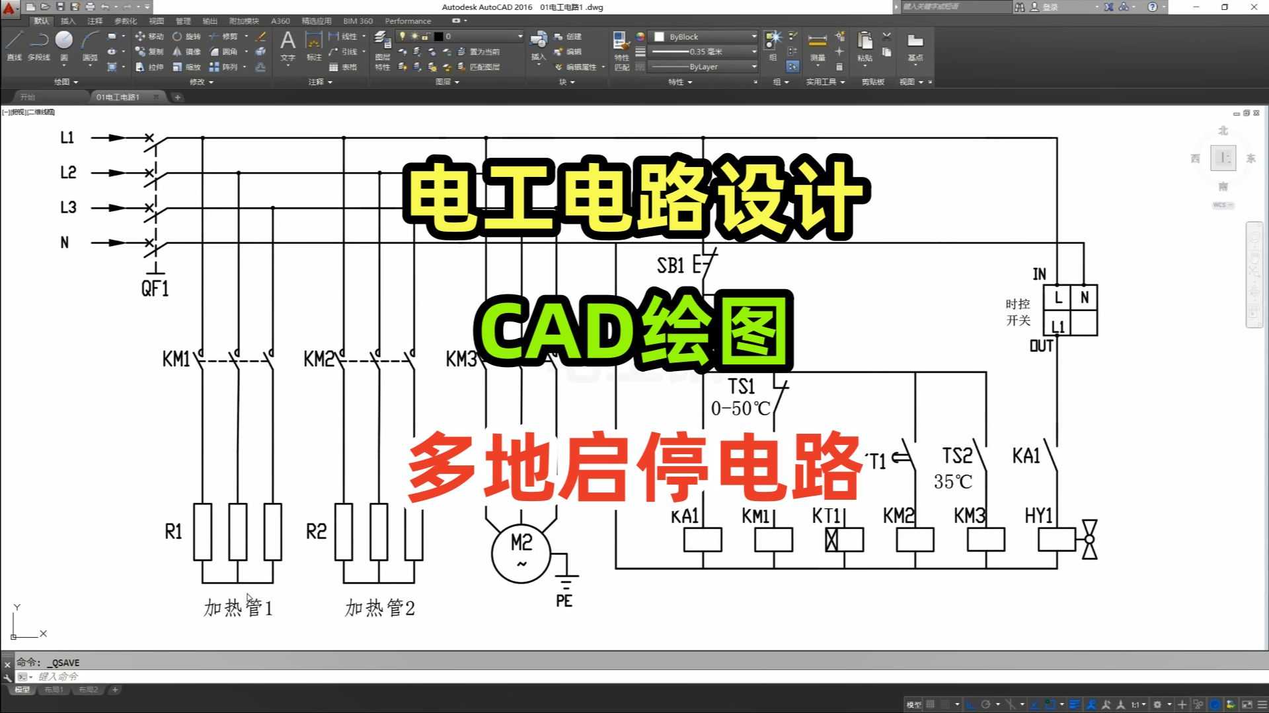Click the Array (阵列) tool
This screenshot has height=713, width=1269.
223,67
